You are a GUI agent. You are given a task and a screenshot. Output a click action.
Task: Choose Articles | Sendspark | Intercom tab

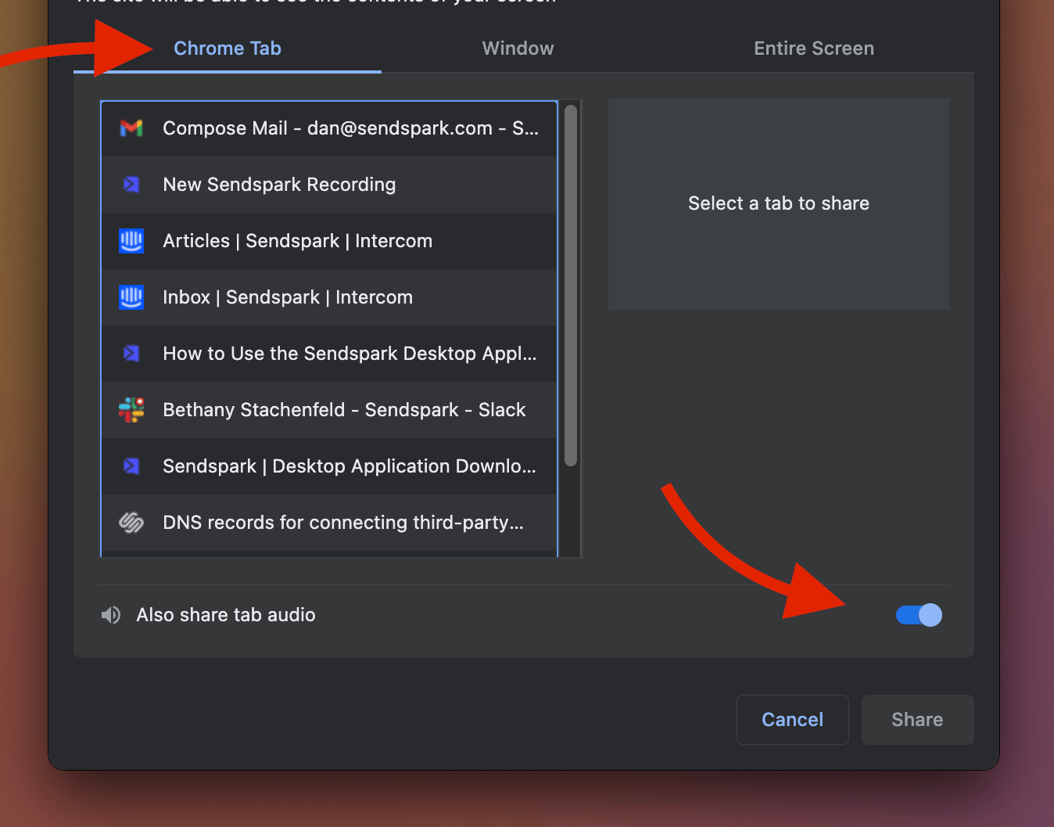click(329, 241)
